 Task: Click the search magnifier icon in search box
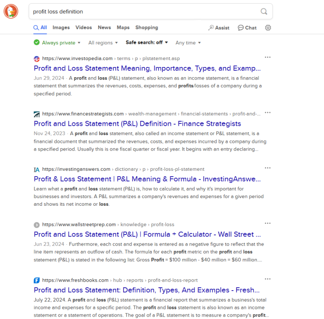click(264, 11)
